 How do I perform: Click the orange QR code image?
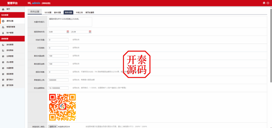[62, 107]
